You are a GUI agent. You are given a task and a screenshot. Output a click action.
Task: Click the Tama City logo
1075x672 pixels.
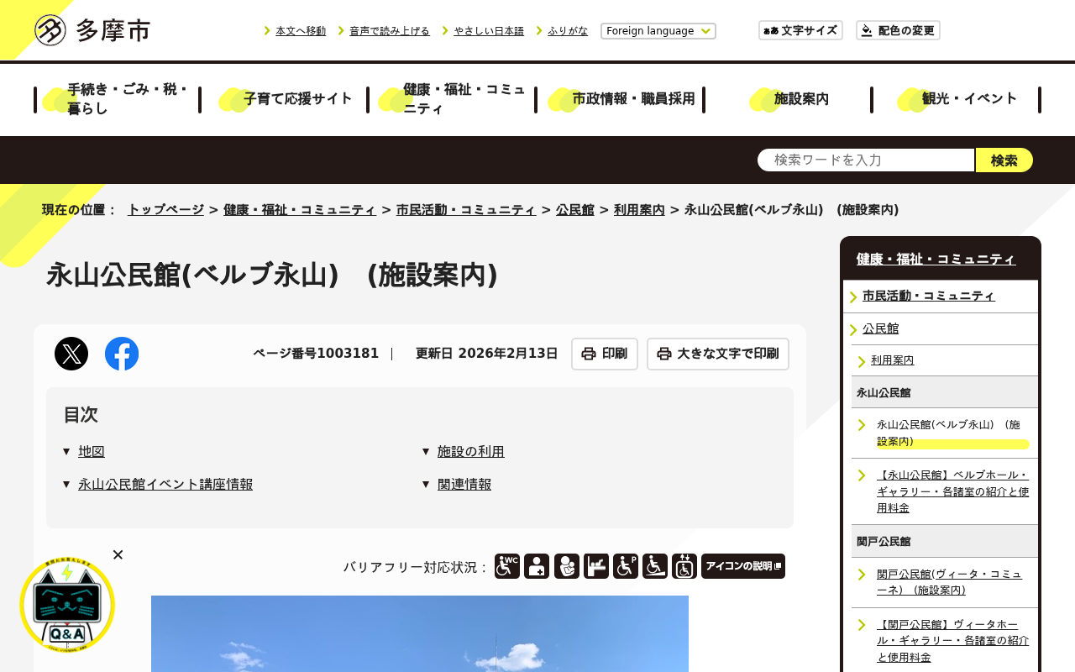click(92, 30)
